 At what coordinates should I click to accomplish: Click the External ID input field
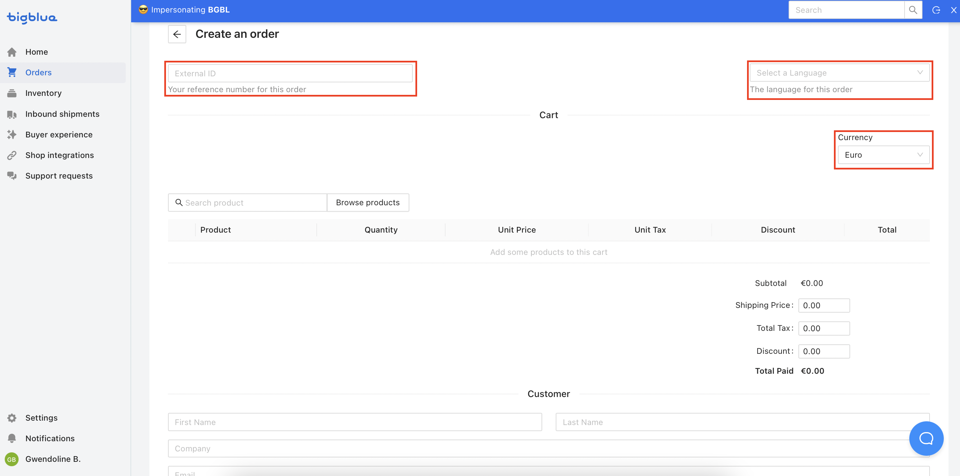coord(290,73)
